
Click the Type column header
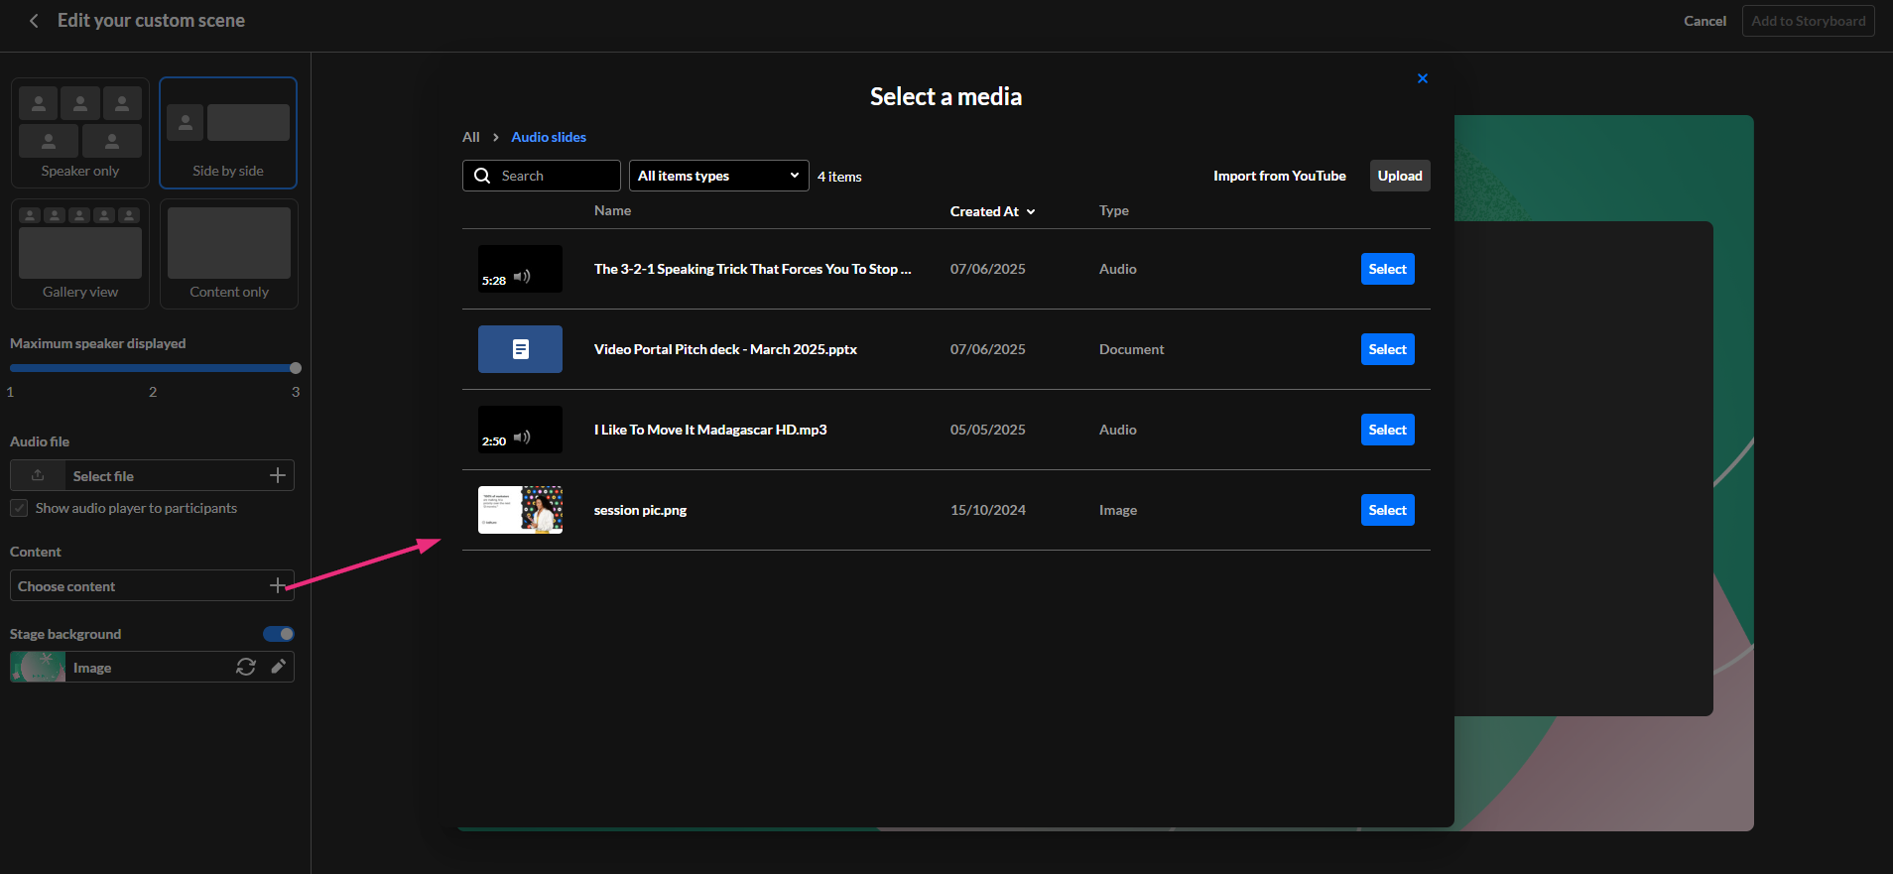click(x=1114, y=210)
